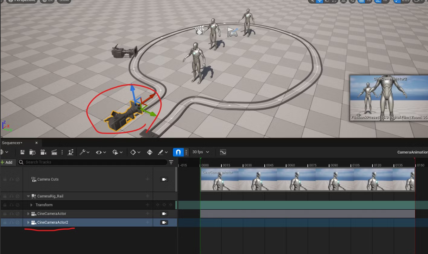Click the Render Movie clapperboard icon

pyautogui.click(x=54, y=152)
